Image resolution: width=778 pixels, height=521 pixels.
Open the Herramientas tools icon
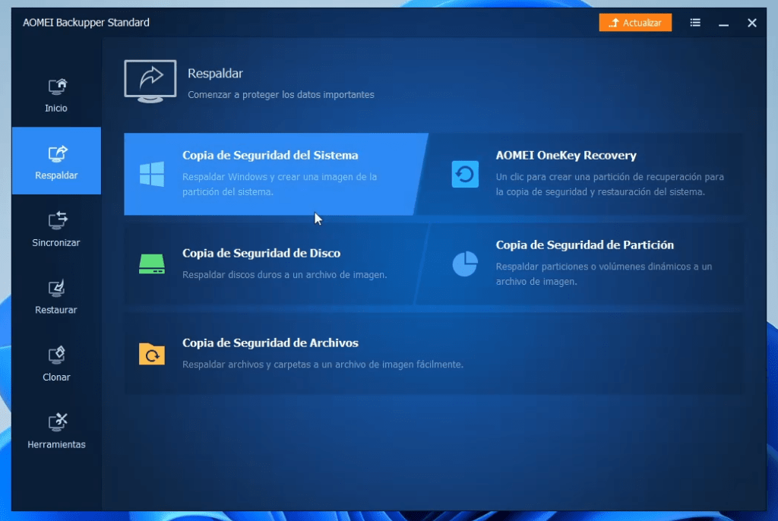(57, 422)
